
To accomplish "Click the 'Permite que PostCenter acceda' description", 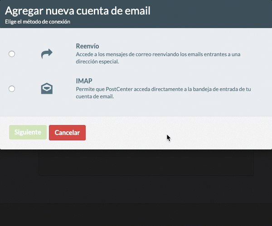I will pyautogui.click(x=163, y=93).
